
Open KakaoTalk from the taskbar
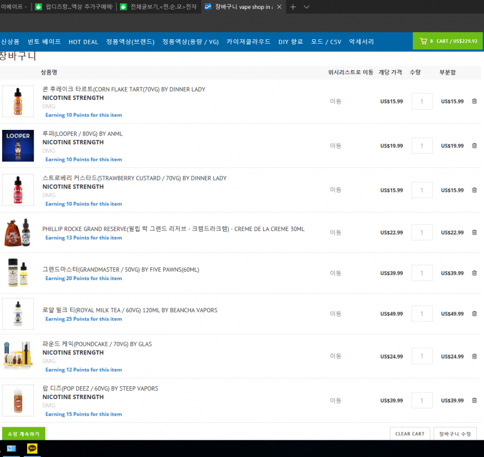[x=32, y=448]
